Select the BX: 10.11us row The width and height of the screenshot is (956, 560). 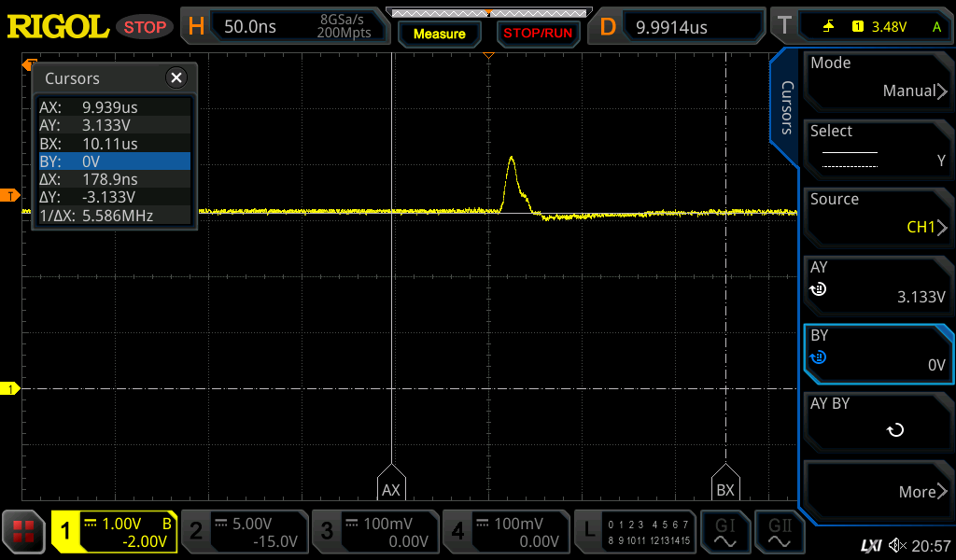113,144
